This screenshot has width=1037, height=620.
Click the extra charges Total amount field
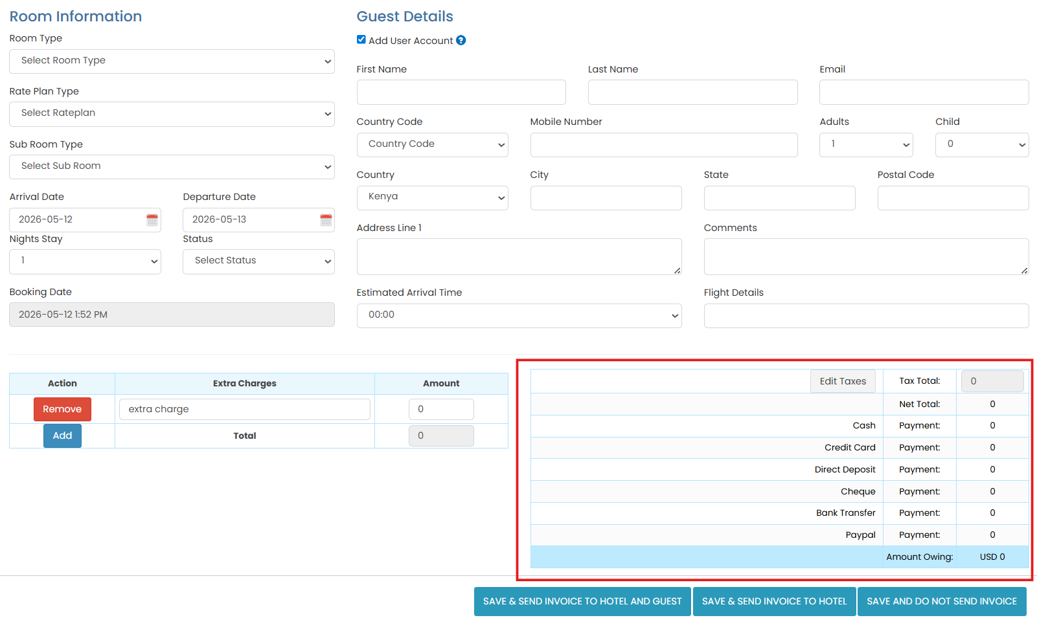tap(441, 436)
